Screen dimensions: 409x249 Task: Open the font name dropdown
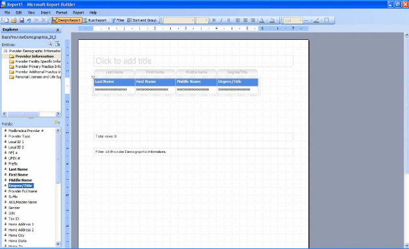(x=179, y=20)
